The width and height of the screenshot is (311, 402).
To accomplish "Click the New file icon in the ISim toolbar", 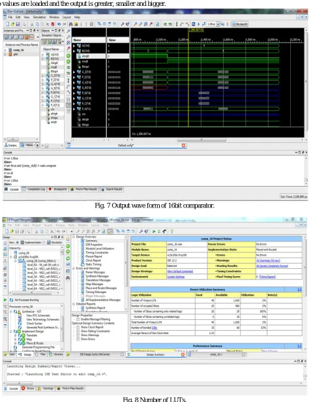I will click(x=7, y=24).
